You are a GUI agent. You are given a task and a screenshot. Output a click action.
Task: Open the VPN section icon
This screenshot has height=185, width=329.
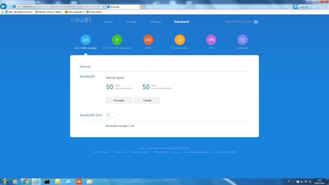211,40
